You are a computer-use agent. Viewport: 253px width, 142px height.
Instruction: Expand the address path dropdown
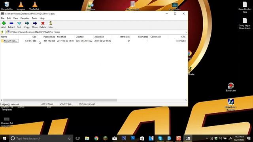coord(186,32)
